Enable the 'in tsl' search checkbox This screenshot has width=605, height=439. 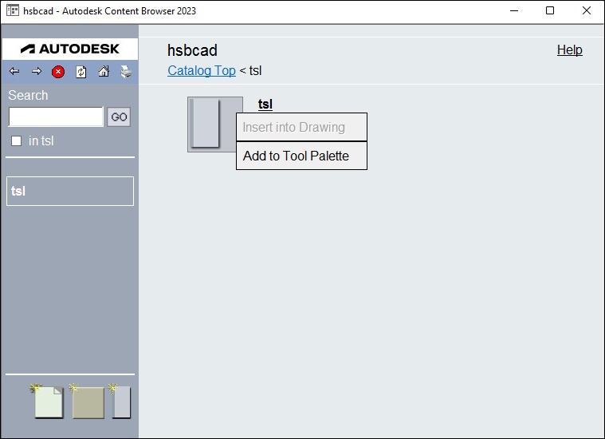(16, 140)
